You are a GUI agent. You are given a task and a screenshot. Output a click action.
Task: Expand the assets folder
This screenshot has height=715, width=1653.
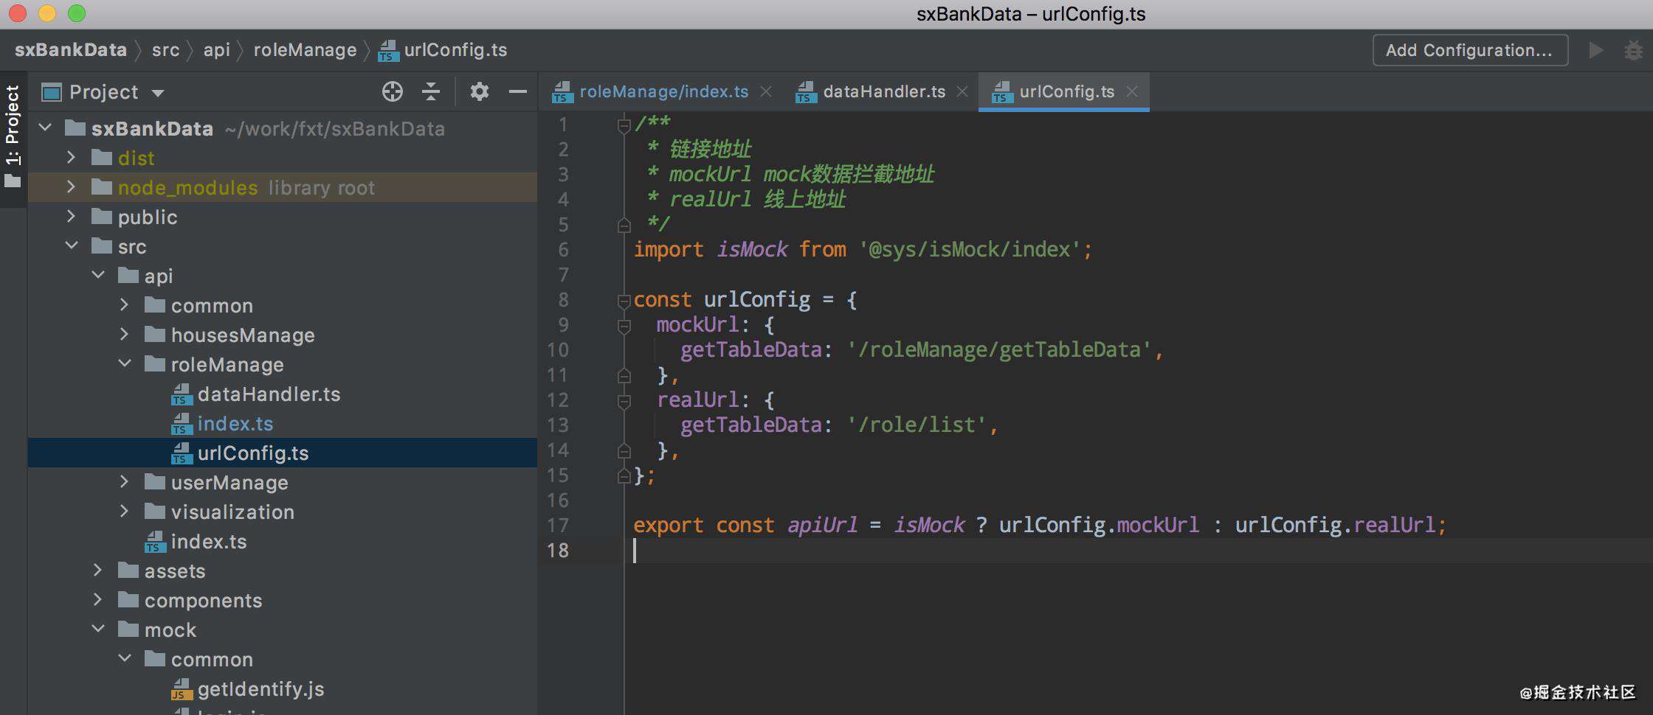(97, 570)
